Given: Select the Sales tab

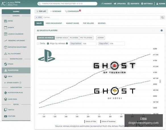Looking at the screenshot, I should pyautogui.click(x=39, y=23).
